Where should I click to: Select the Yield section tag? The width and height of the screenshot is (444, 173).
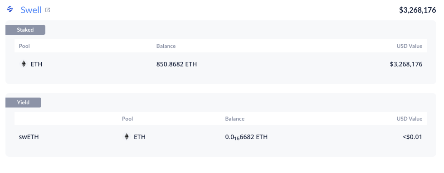23,103
